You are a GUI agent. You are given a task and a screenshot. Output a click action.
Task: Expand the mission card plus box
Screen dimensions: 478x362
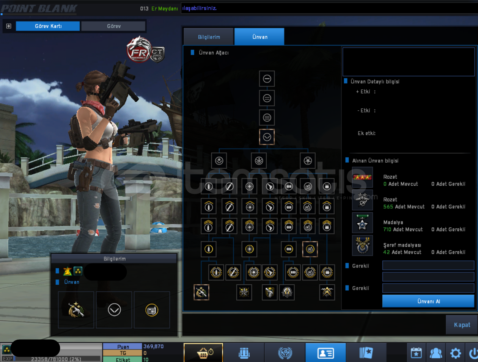tap(9, 26)
